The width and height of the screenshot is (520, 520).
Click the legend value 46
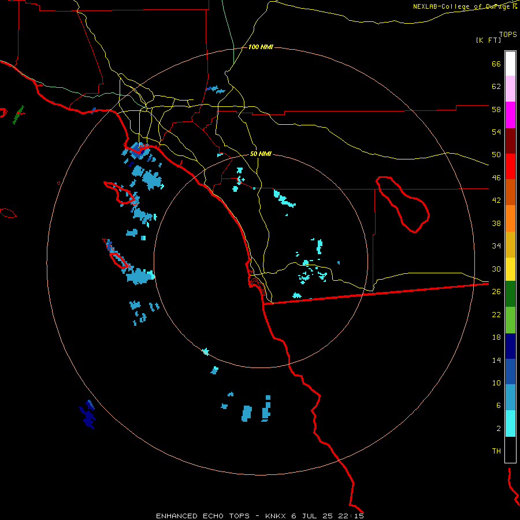[x=496, y=178]
